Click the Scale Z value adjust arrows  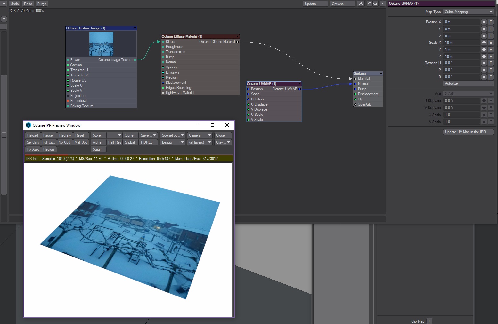484,57
